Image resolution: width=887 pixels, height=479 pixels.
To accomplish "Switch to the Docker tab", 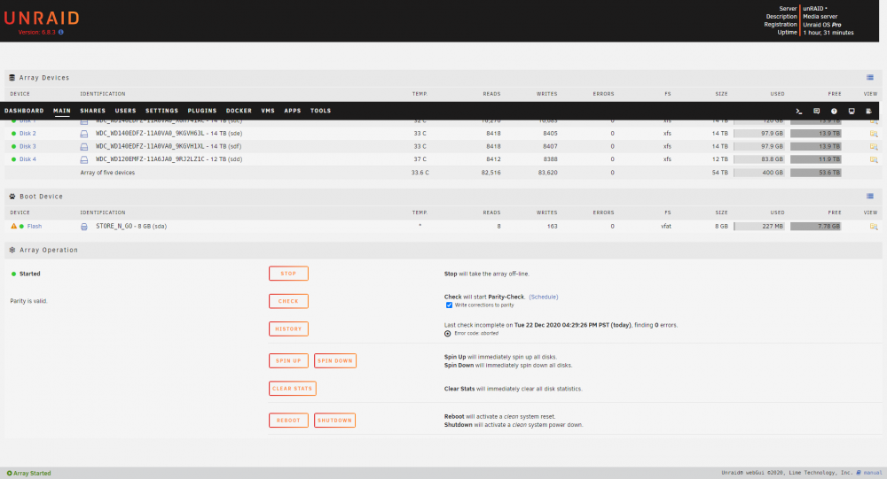I will 239,111.
